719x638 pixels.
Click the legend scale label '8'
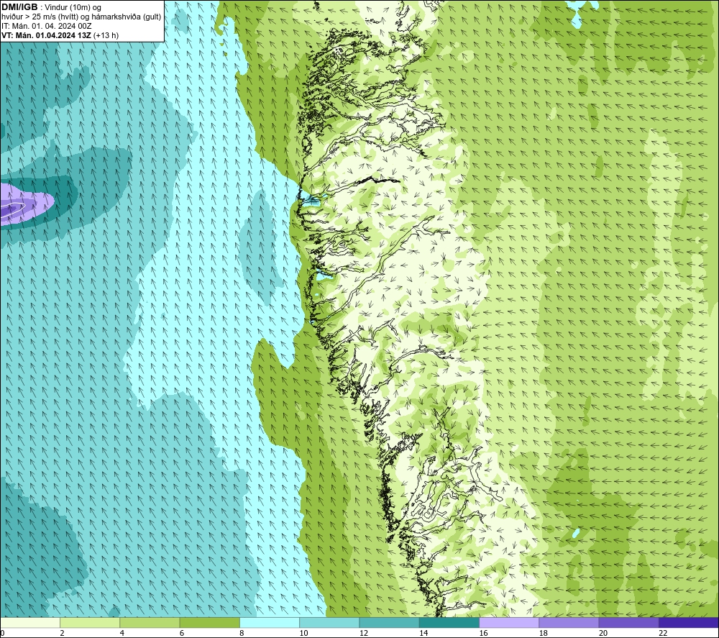[x=242, y=633]
